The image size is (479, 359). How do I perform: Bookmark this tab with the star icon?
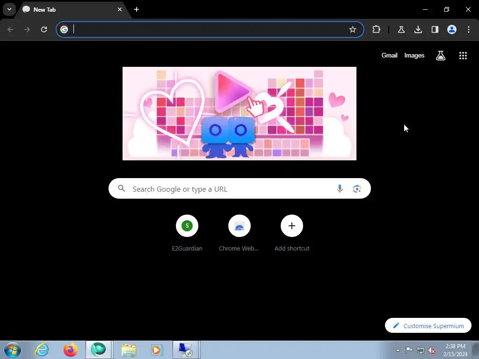point(353,29)
